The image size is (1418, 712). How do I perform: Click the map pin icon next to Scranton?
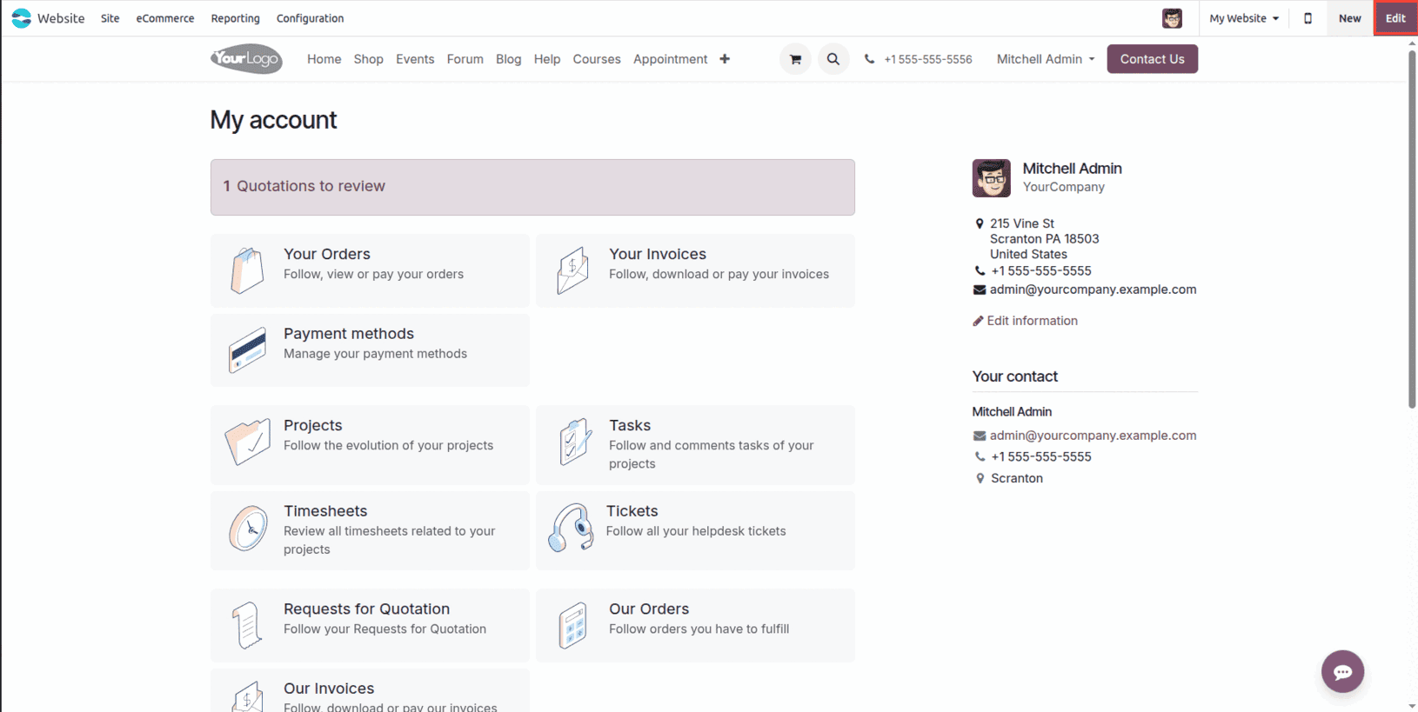[980, 478]
